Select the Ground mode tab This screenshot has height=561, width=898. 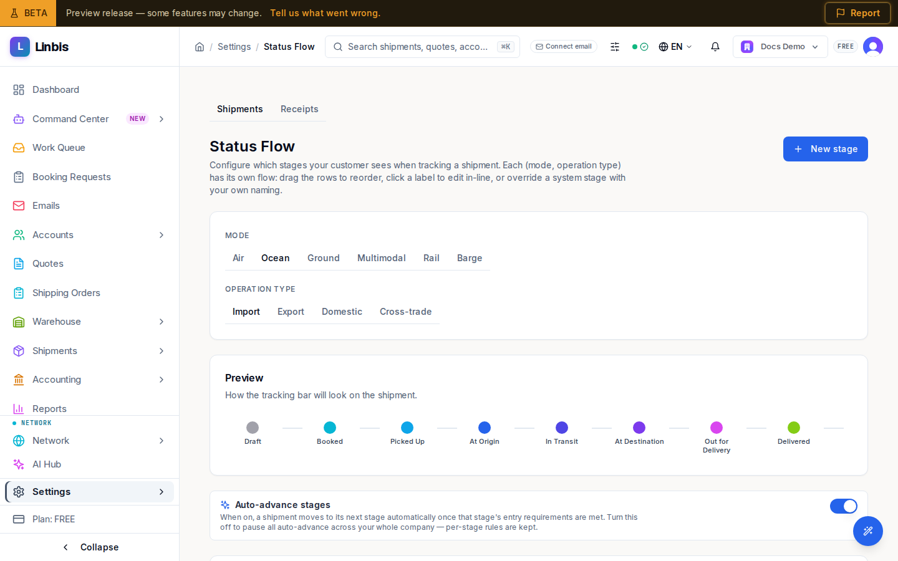(x=324, y=258)
